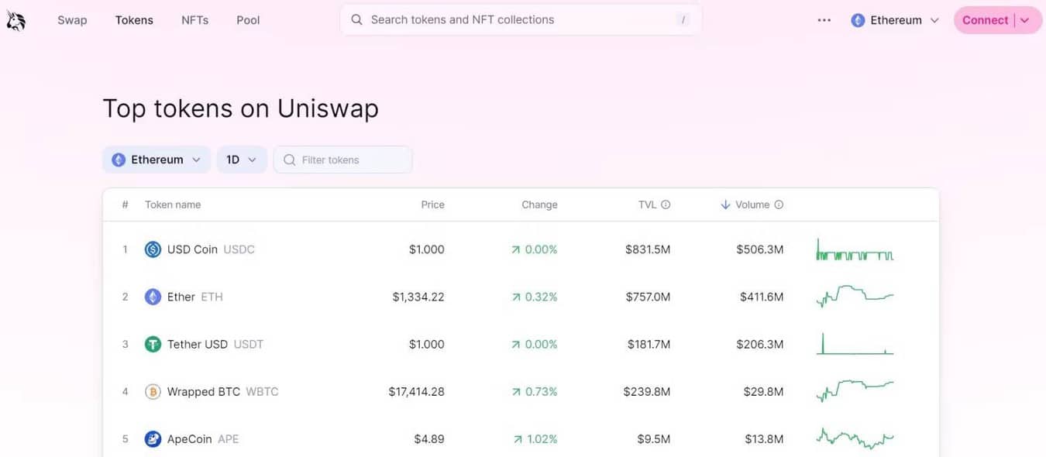Click the Wrapped BTC token icon
Viewport: 1046px width, 457px height.
coord(152,390)
